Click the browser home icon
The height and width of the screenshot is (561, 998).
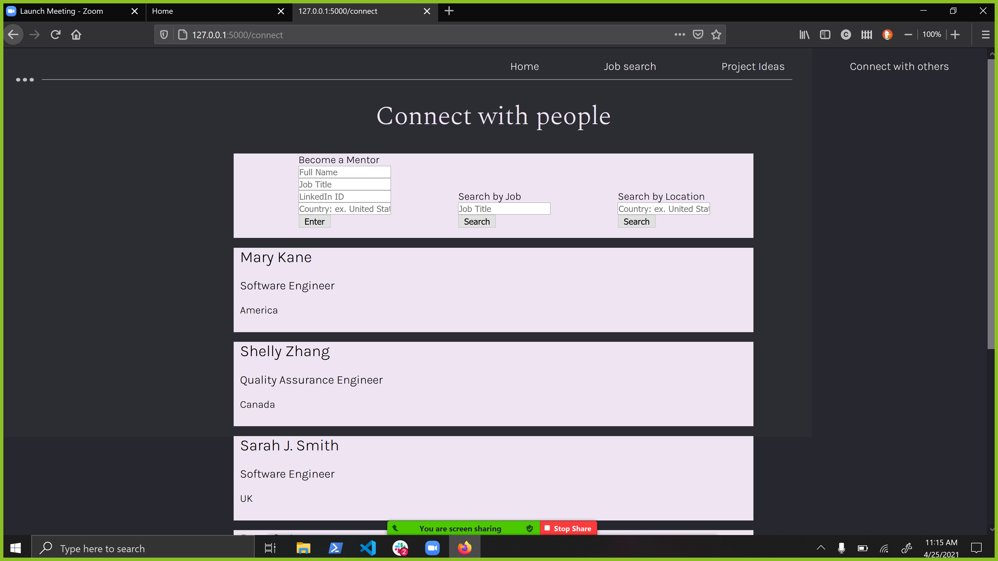point(76,35)
